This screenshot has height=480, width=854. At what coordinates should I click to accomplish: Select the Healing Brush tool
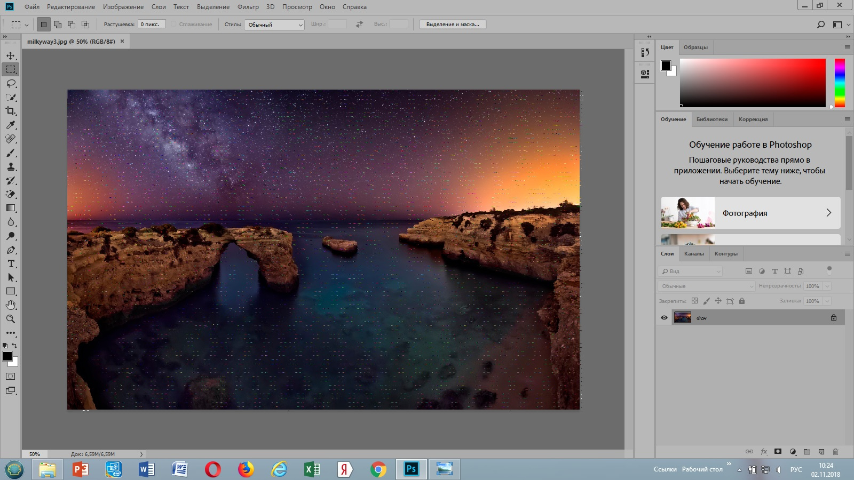11,139
